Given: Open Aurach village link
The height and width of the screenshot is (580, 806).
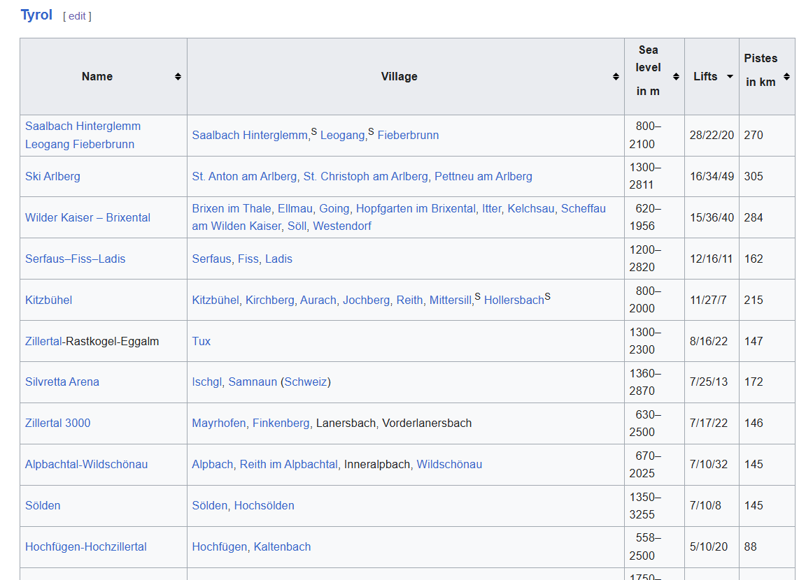Looking at the screenshot, I should (x=318, y=300).
